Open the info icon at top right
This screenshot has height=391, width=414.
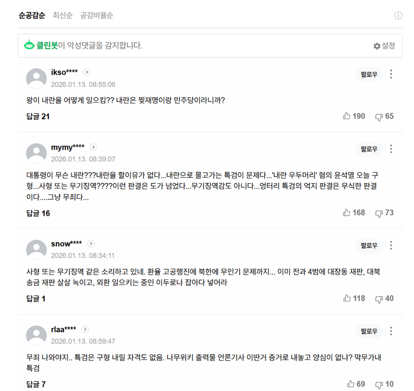398,15
